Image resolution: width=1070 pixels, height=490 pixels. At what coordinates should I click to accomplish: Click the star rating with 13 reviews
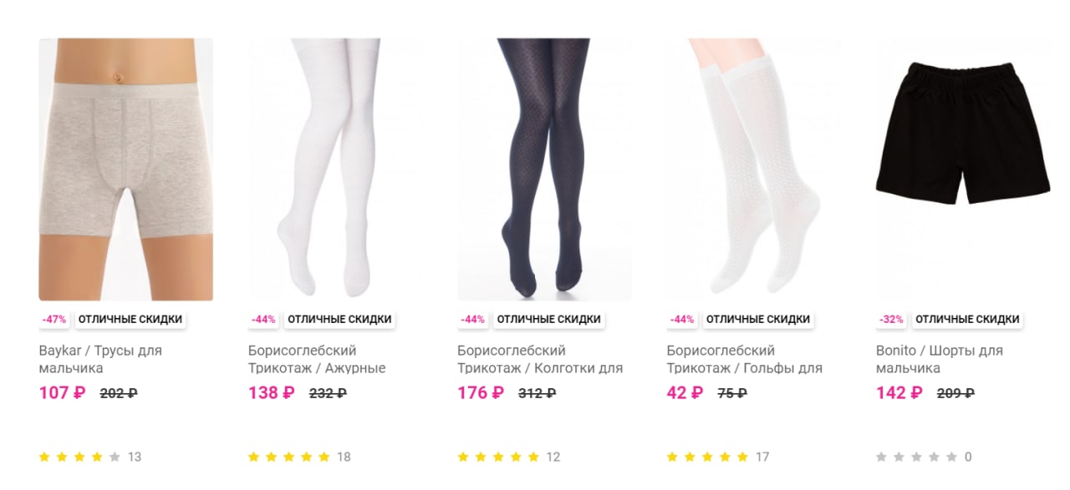pos(79,457)
